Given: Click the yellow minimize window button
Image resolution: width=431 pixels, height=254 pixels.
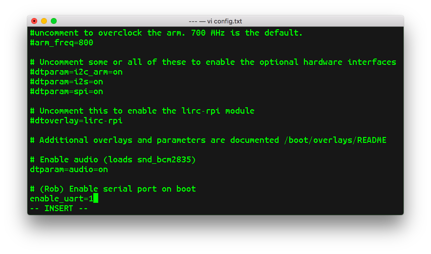Looking at the screenshot, I should pos(44,21).
